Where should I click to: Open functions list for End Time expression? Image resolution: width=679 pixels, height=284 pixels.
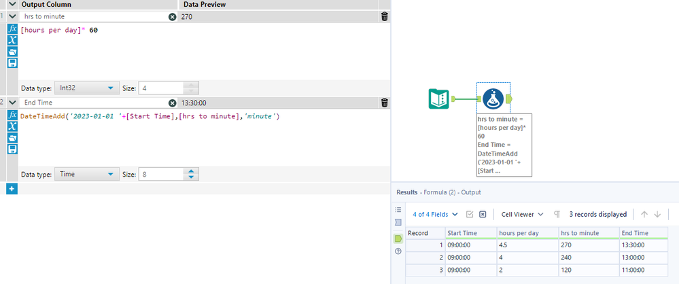click(x=12, y=116)
